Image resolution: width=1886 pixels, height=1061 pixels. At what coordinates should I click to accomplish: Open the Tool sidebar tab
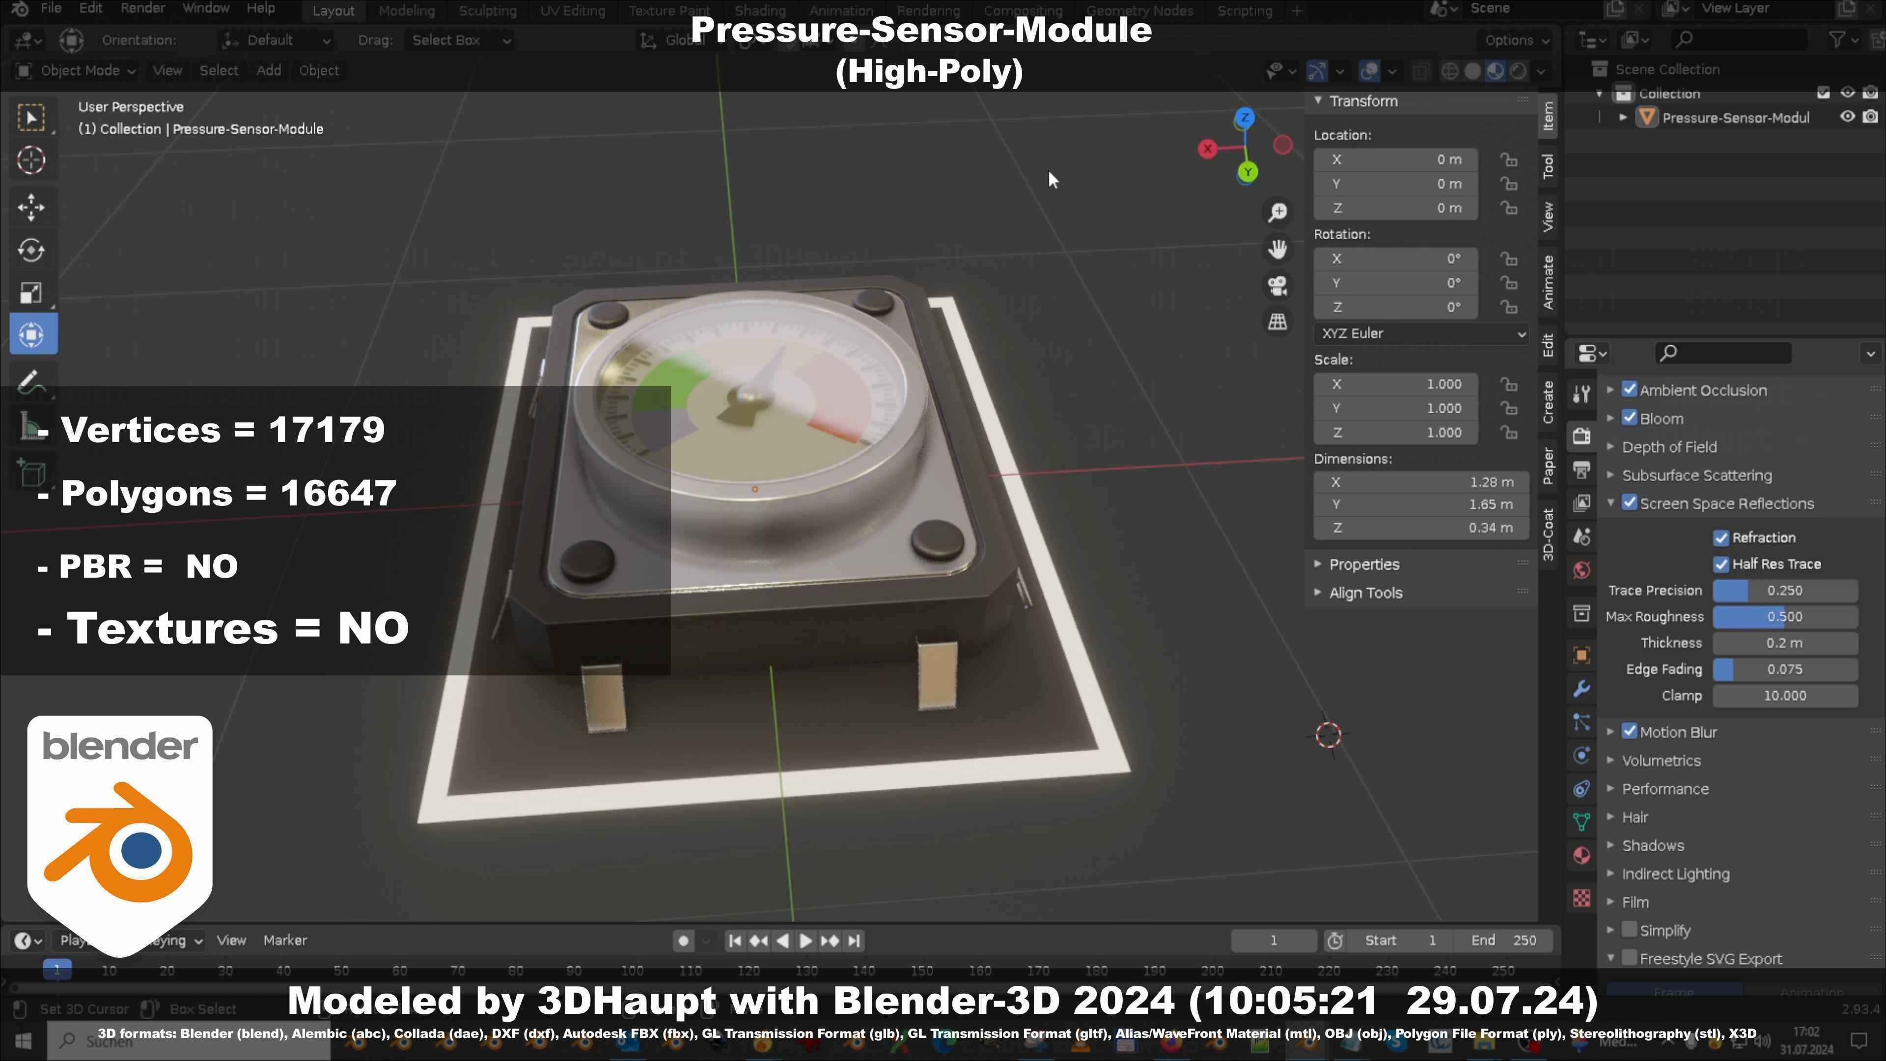coord(1548,166)
